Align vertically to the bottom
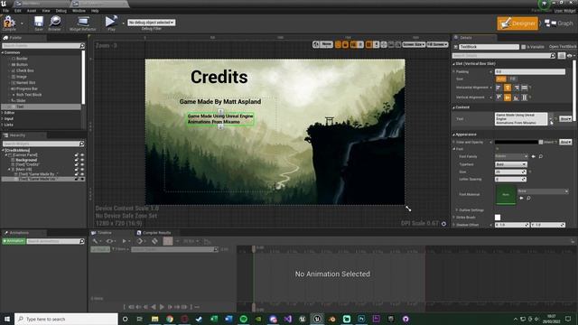The height and width of the screenshot is (325, 578). [x=516, y=97]
